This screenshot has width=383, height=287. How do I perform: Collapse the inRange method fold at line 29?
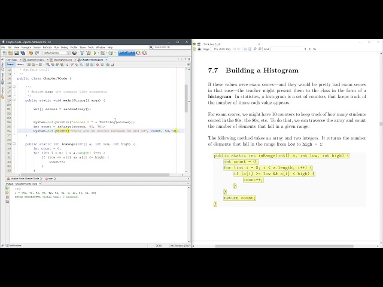(14, 144)
